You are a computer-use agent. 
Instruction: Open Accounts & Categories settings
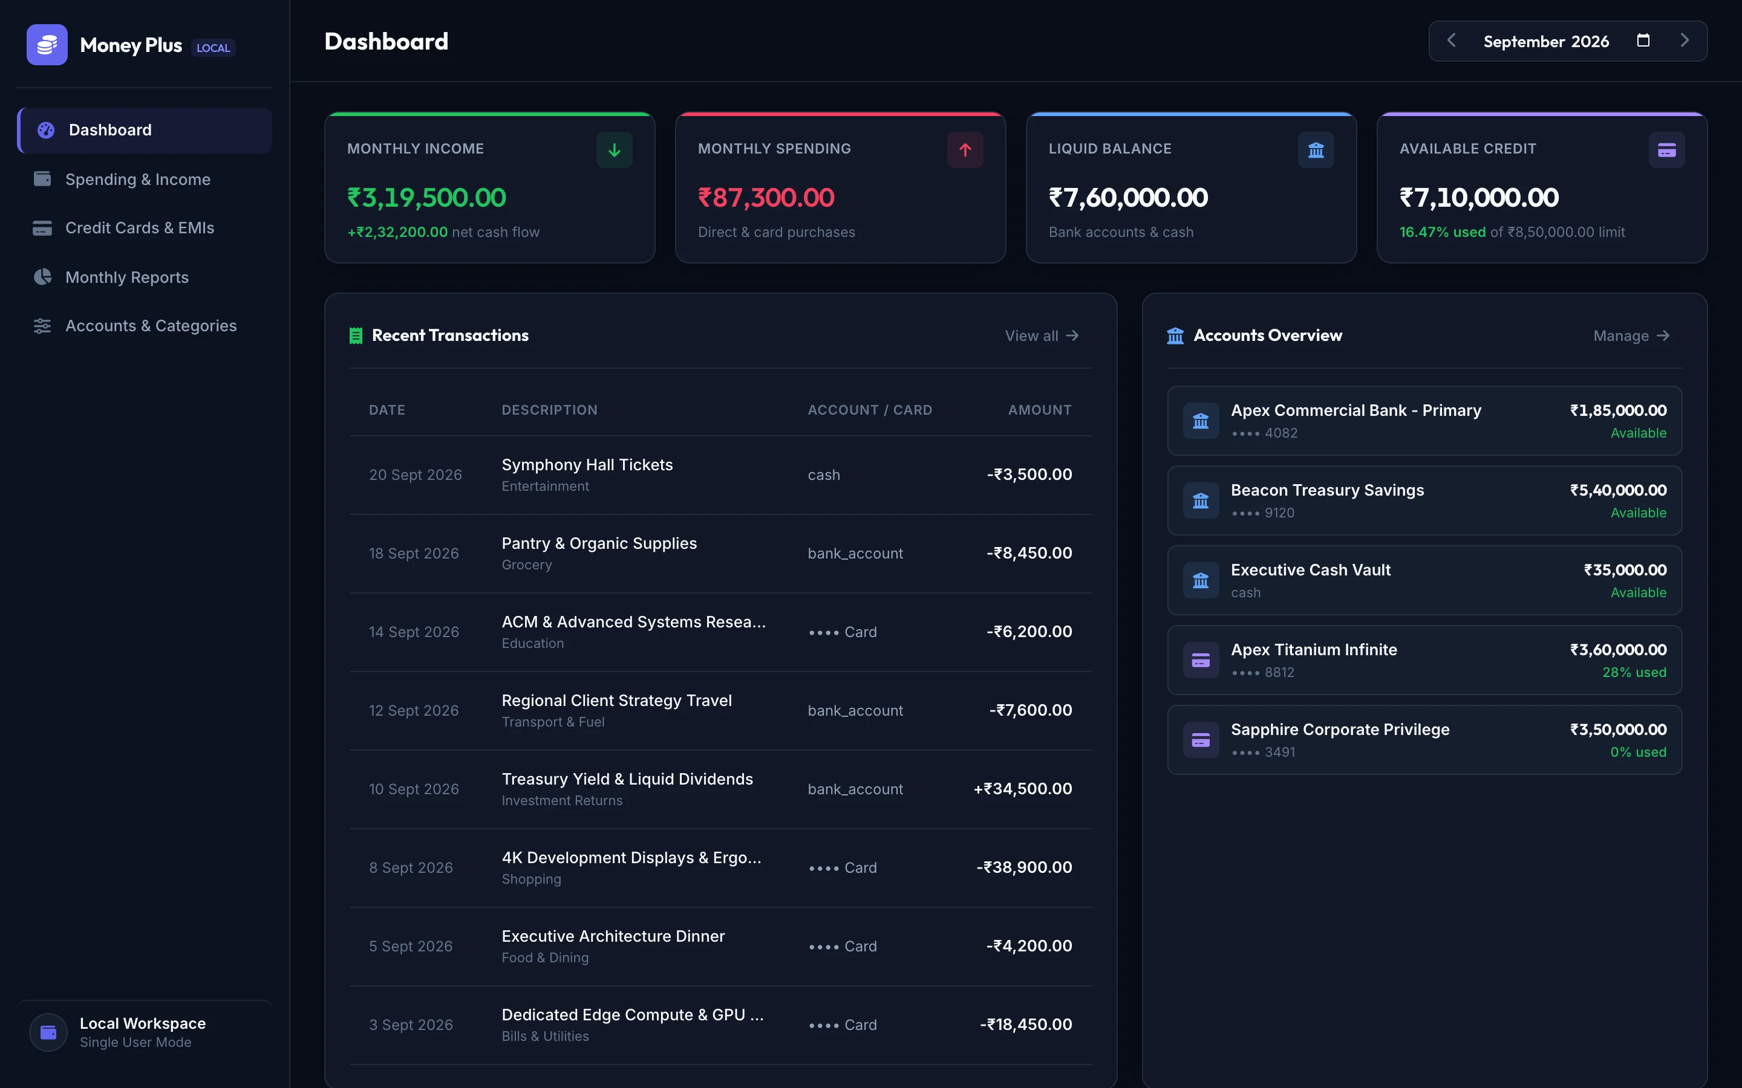(145, 326)
